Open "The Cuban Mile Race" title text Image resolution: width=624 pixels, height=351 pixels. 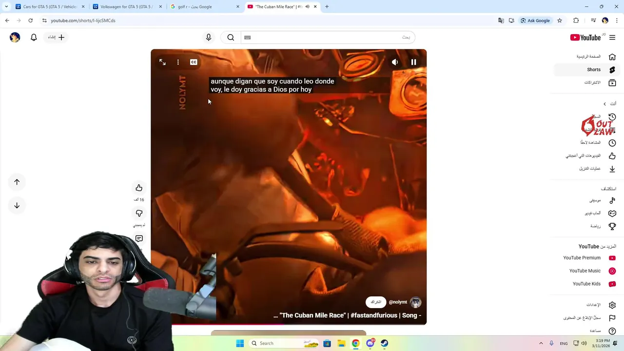[x=347, y=315]
